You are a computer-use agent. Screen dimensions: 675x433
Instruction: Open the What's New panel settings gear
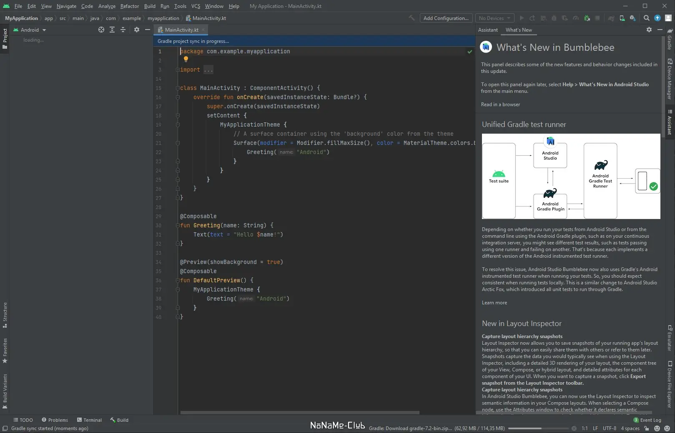649,30
